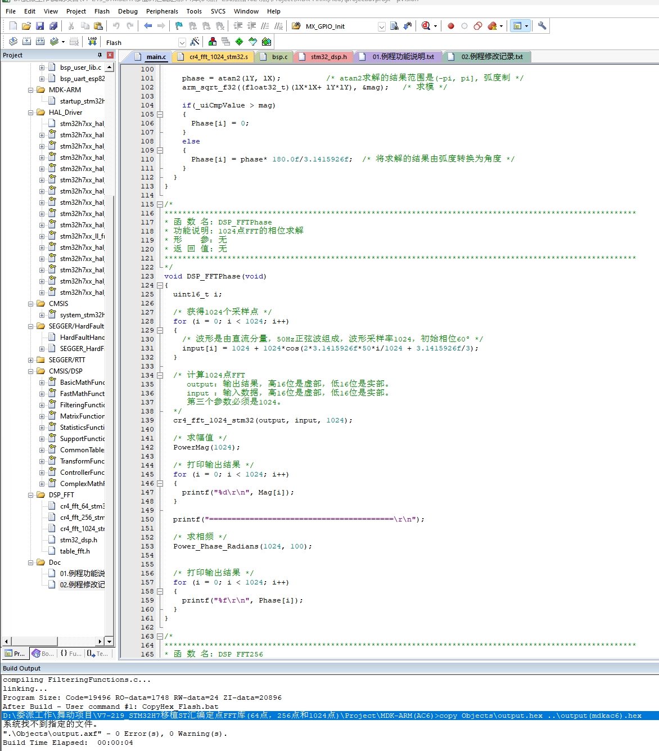Launch the Pack Installer icon
This screenshot has height=751, width=659.
click(x=267, y=42)
